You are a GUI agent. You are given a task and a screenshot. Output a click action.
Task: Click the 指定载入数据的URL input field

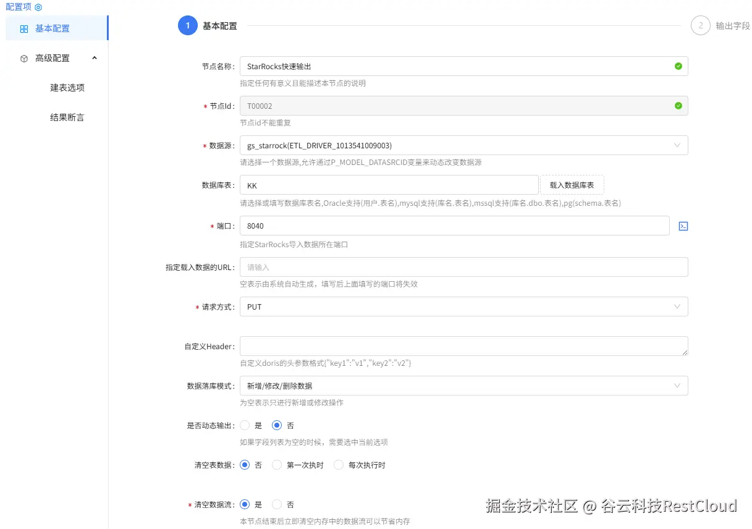click(463, 267)
